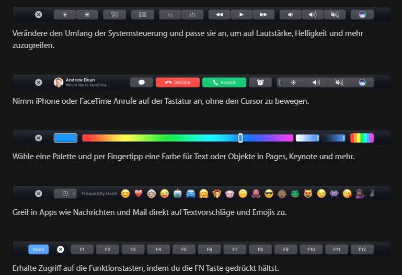
Task: Insert the sunglasses face emoji
Action: tap(269, 194)
